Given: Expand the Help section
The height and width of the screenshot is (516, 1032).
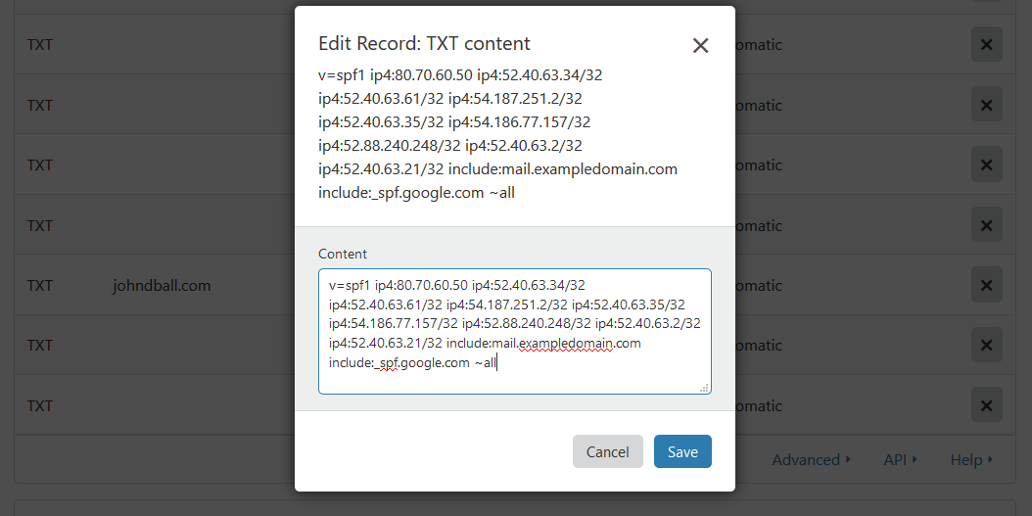Looking at the screenshot, I should [972, 459].
